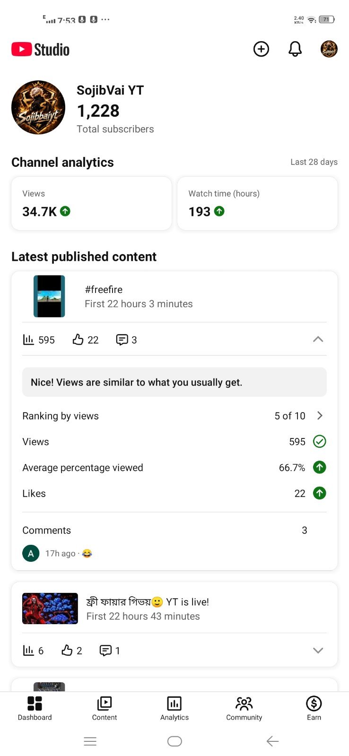Tap the likes thumbs-up icon showing 22
Viewport: 349px width, 756px height.
(78, 339)
